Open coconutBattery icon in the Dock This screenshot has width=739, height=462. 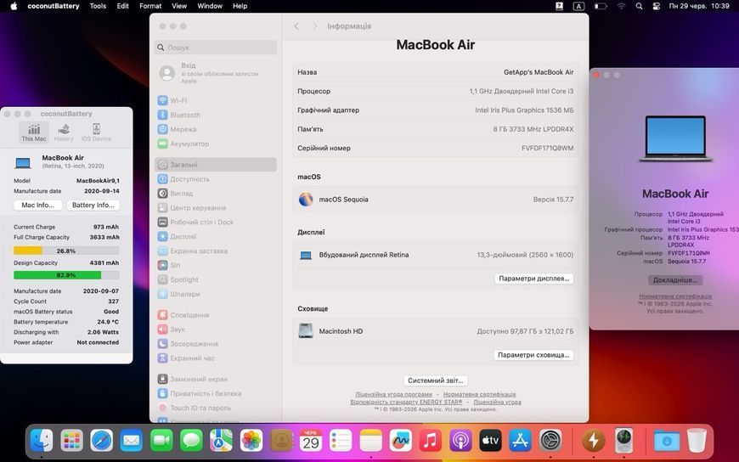[593, 441]
